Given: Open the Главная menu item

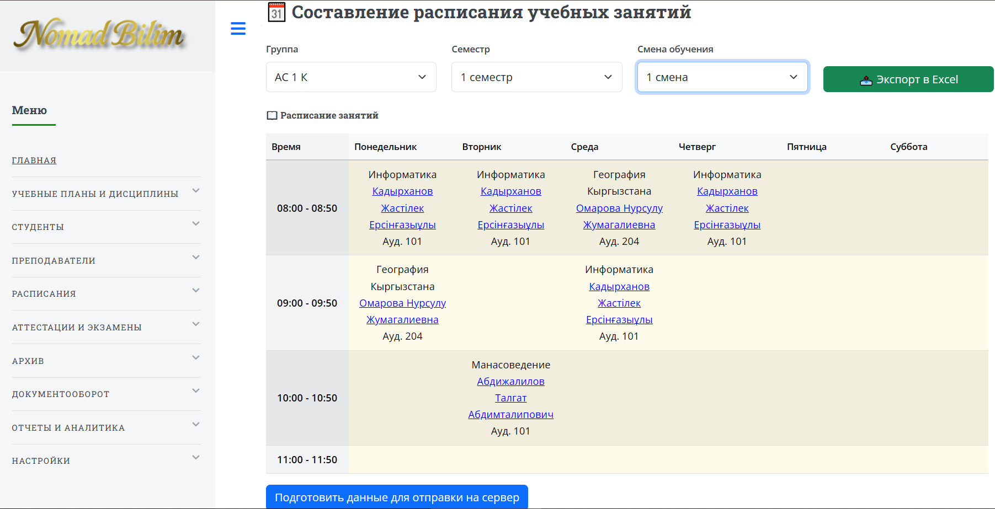Looking at the screenshot, I should pos(34,160).
